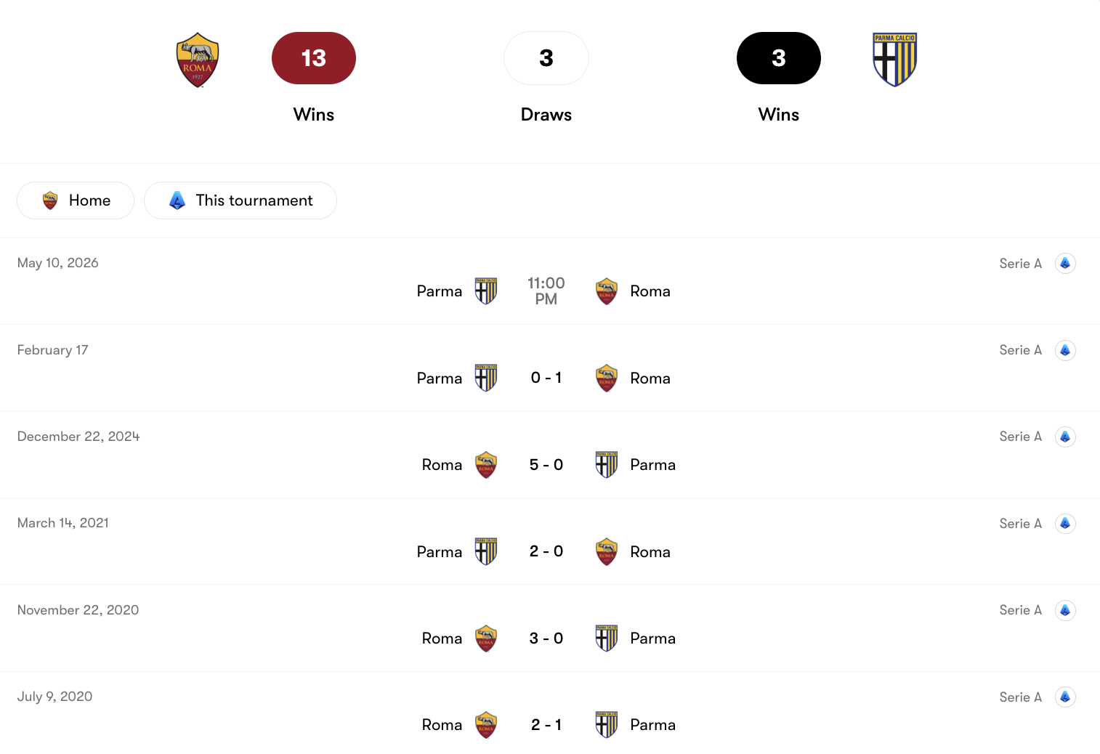Click the Serie A icon beside February 17 match
The height and width of the screenshot is (754, 1100).
click(1065, 349)
